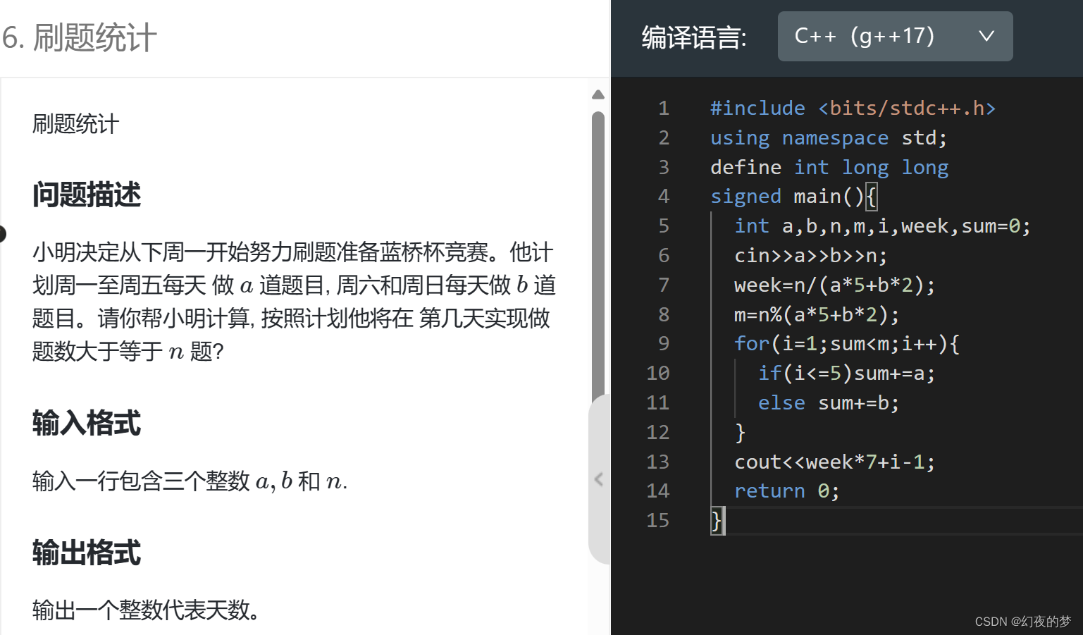The height and width of the screenshot is (635, 1083).
Task: Click the '输入格式' section heading
Action: (x=87, y=423)
